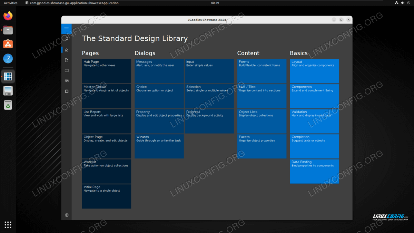This screenshot has height=233, width=414.
Task: Open the Object Lists content tile
Action: (x=262, y=122)
